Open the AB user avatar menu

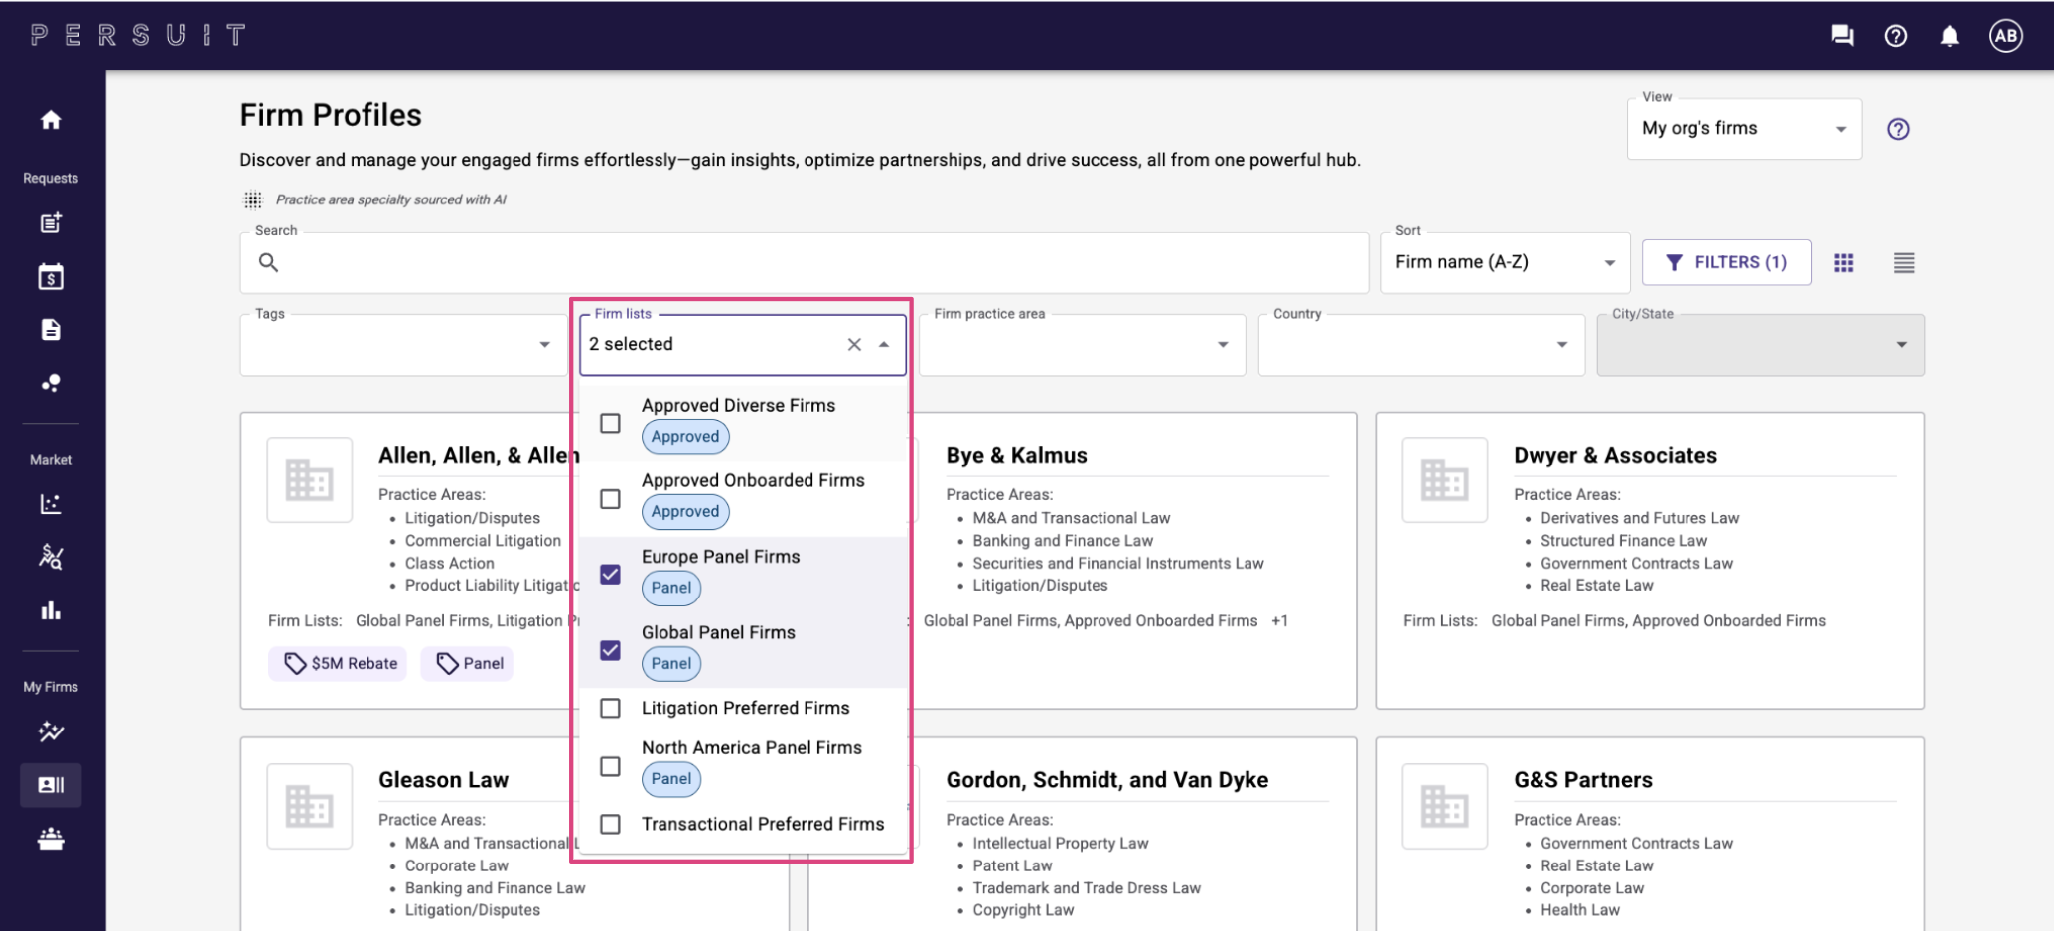tap(2005, 36)
